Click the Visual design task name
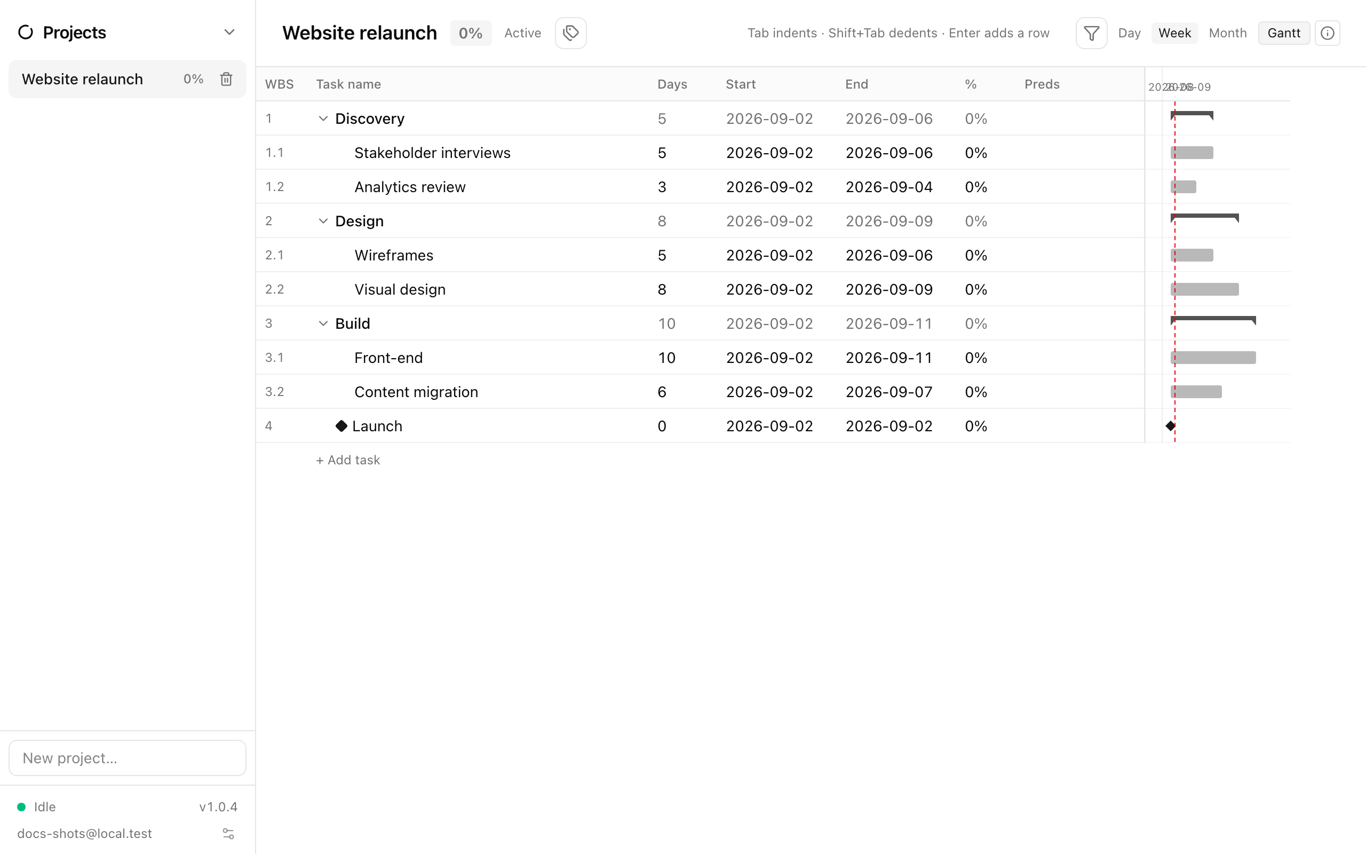Viewport: 1366px width, 854px height. coord(400,289)
